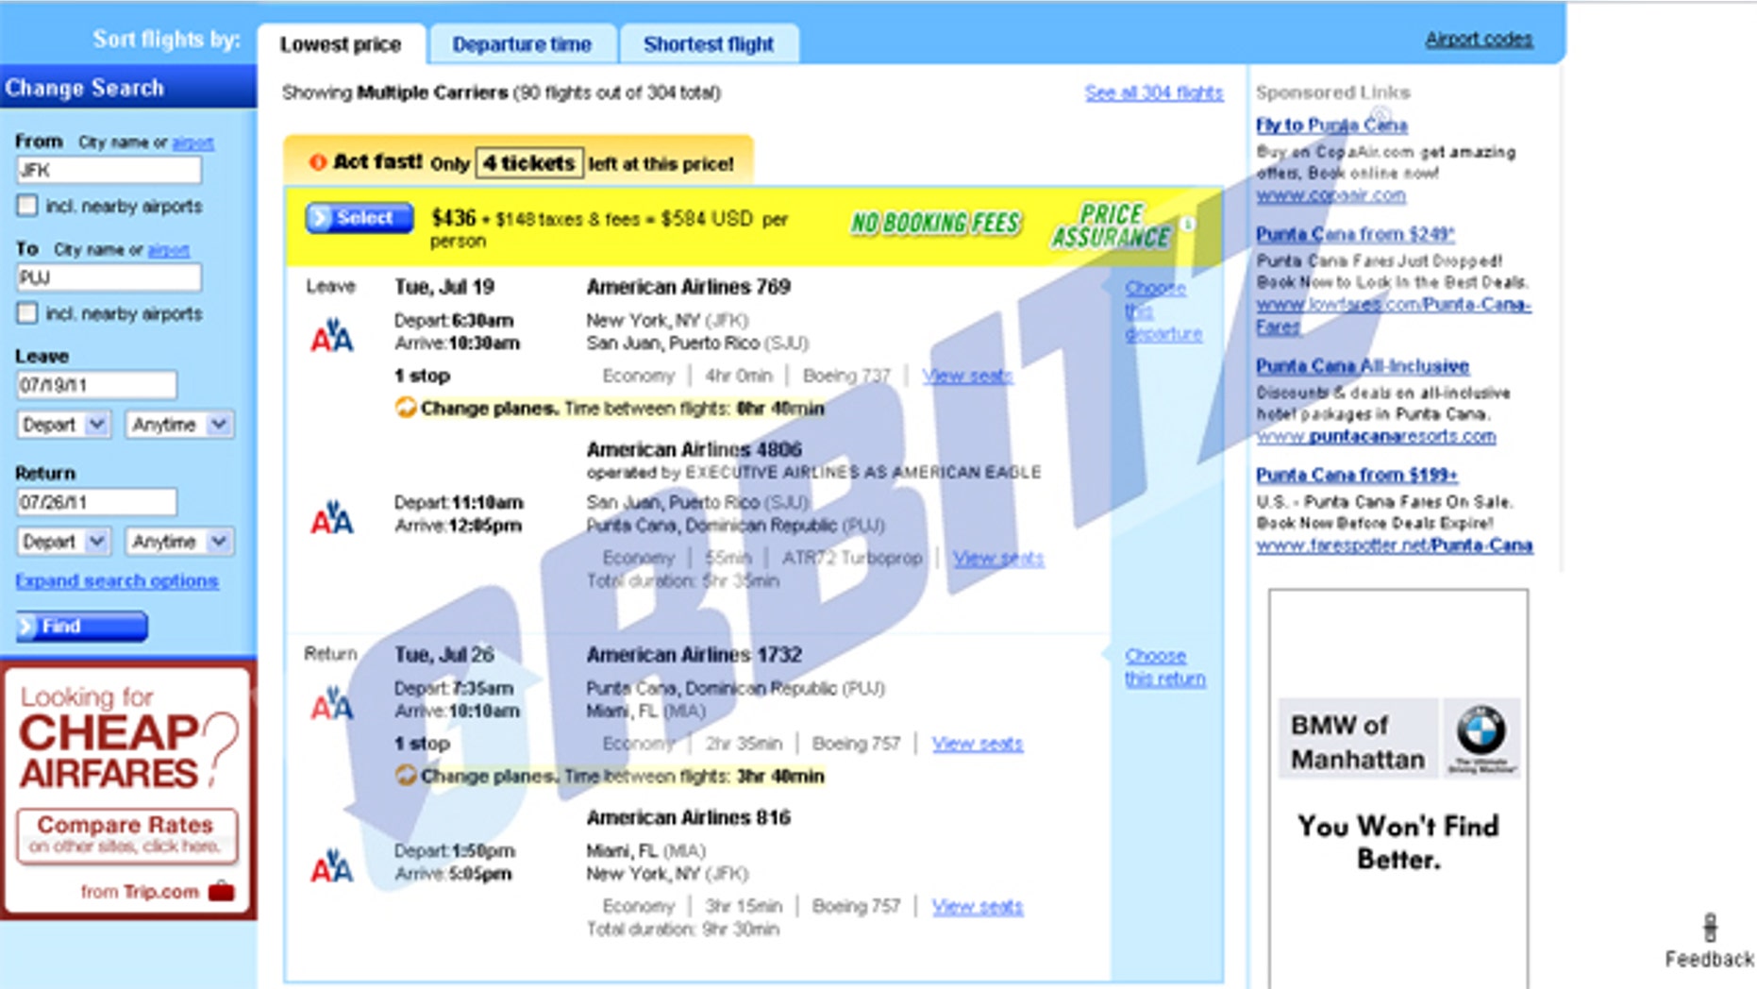Click the BMW logo in the ad
Screen dimensions: 1757x989
(1481, 729)
